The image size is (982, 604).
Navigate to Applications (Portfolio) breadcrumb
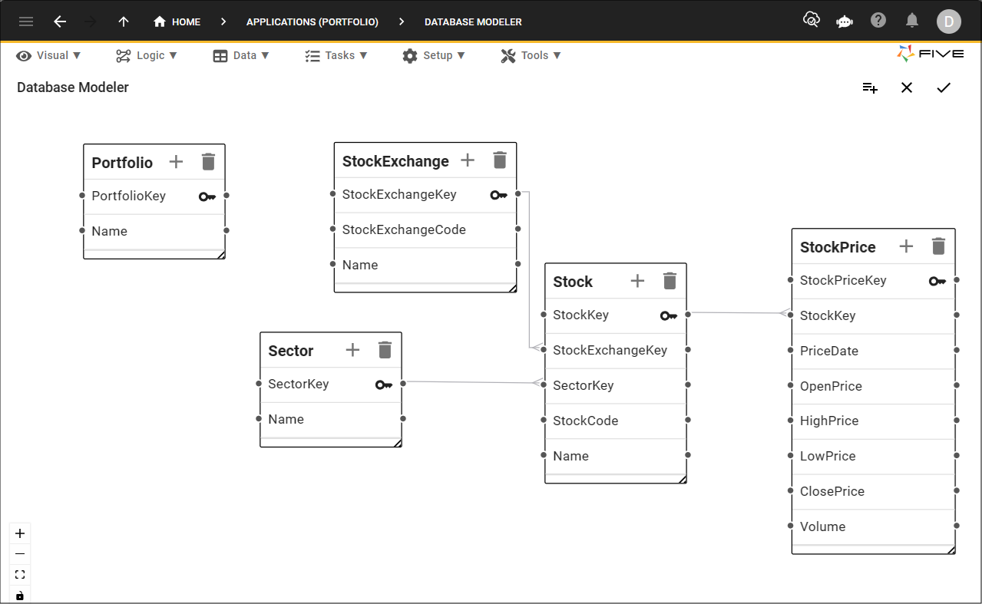click(312, 21)
